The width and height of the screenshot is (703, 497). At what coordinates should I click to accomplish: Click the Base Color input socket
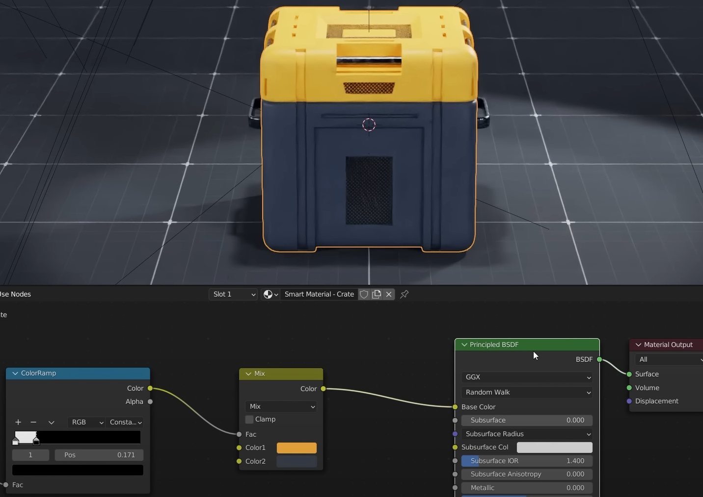click(x=455, y=407)
